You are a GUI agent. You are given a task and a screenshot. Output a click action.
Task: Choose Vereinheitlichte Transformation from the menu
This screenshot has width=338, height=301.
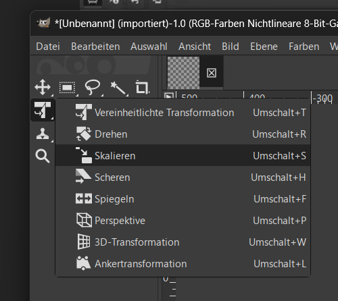(x=183, y=113)
